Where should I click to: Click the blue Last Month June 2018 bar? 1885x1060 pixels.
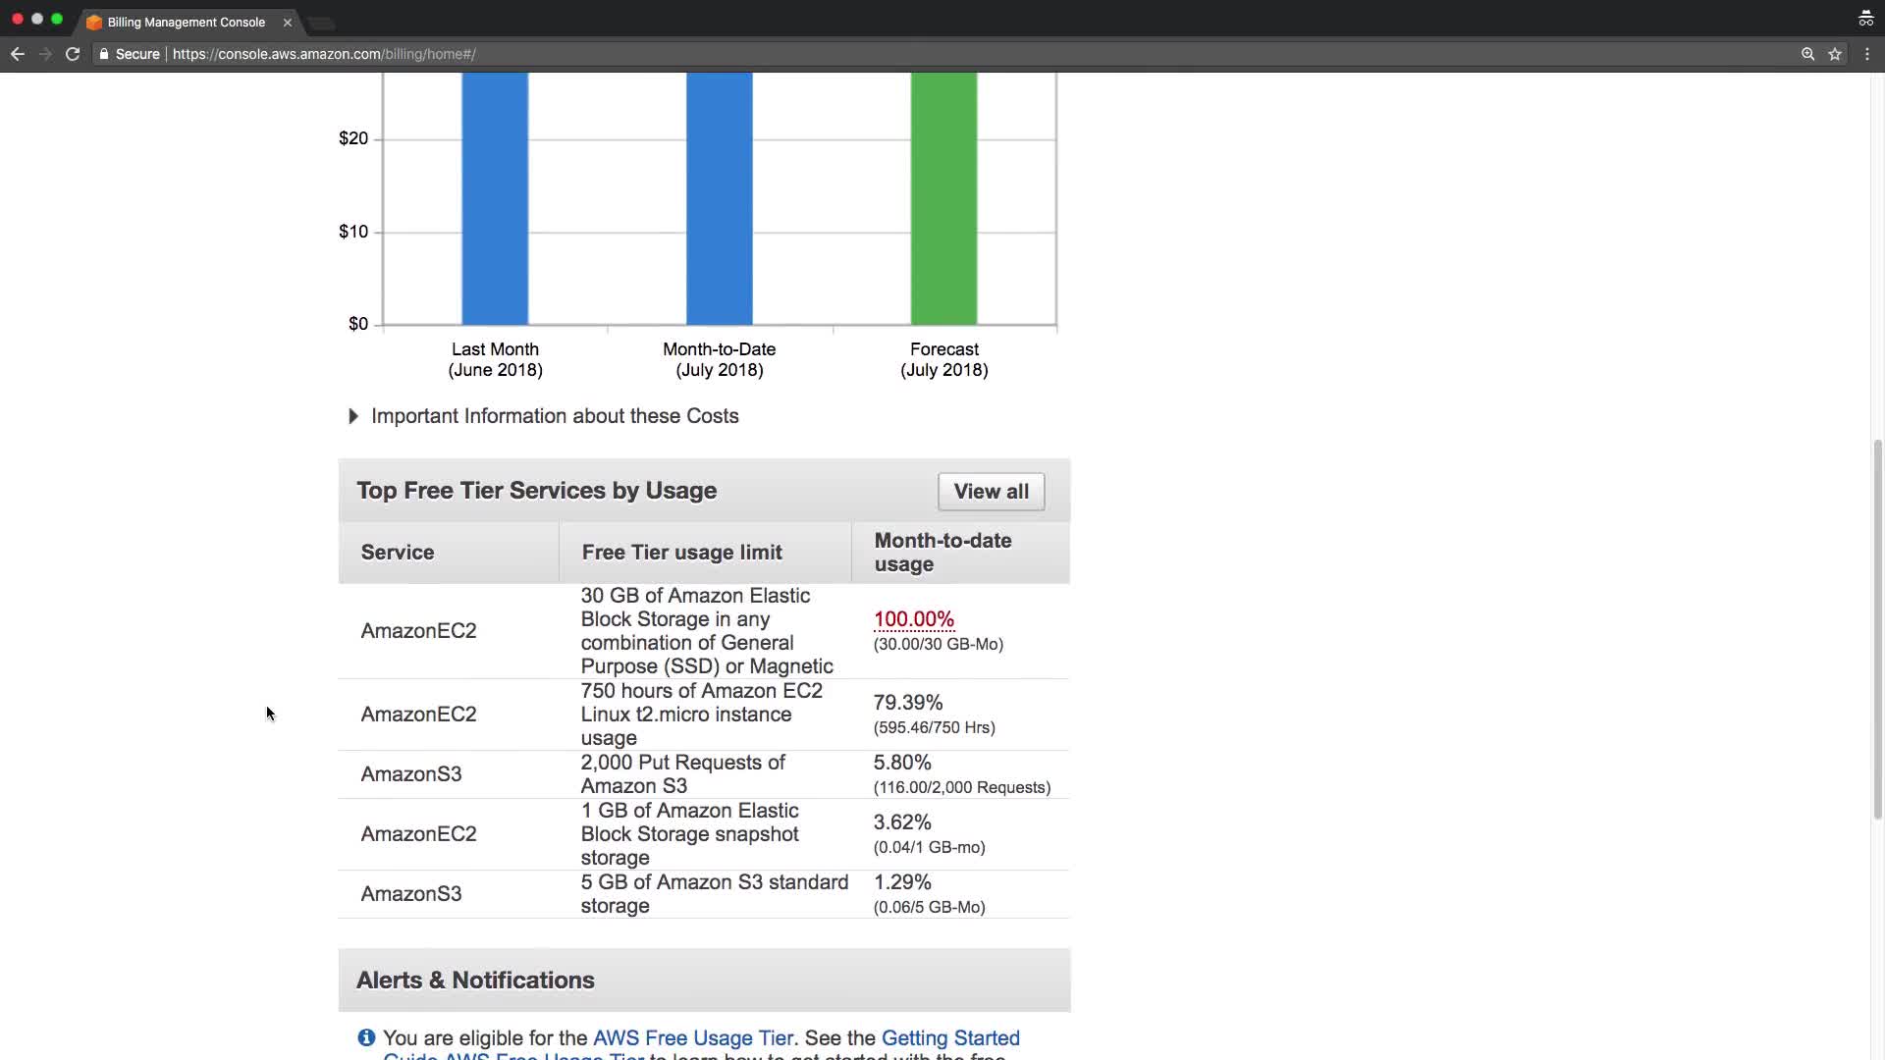[495, 196]
